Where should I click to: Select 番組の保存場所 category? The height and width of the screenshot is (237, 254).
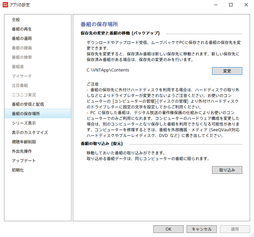tap(26, 114)
